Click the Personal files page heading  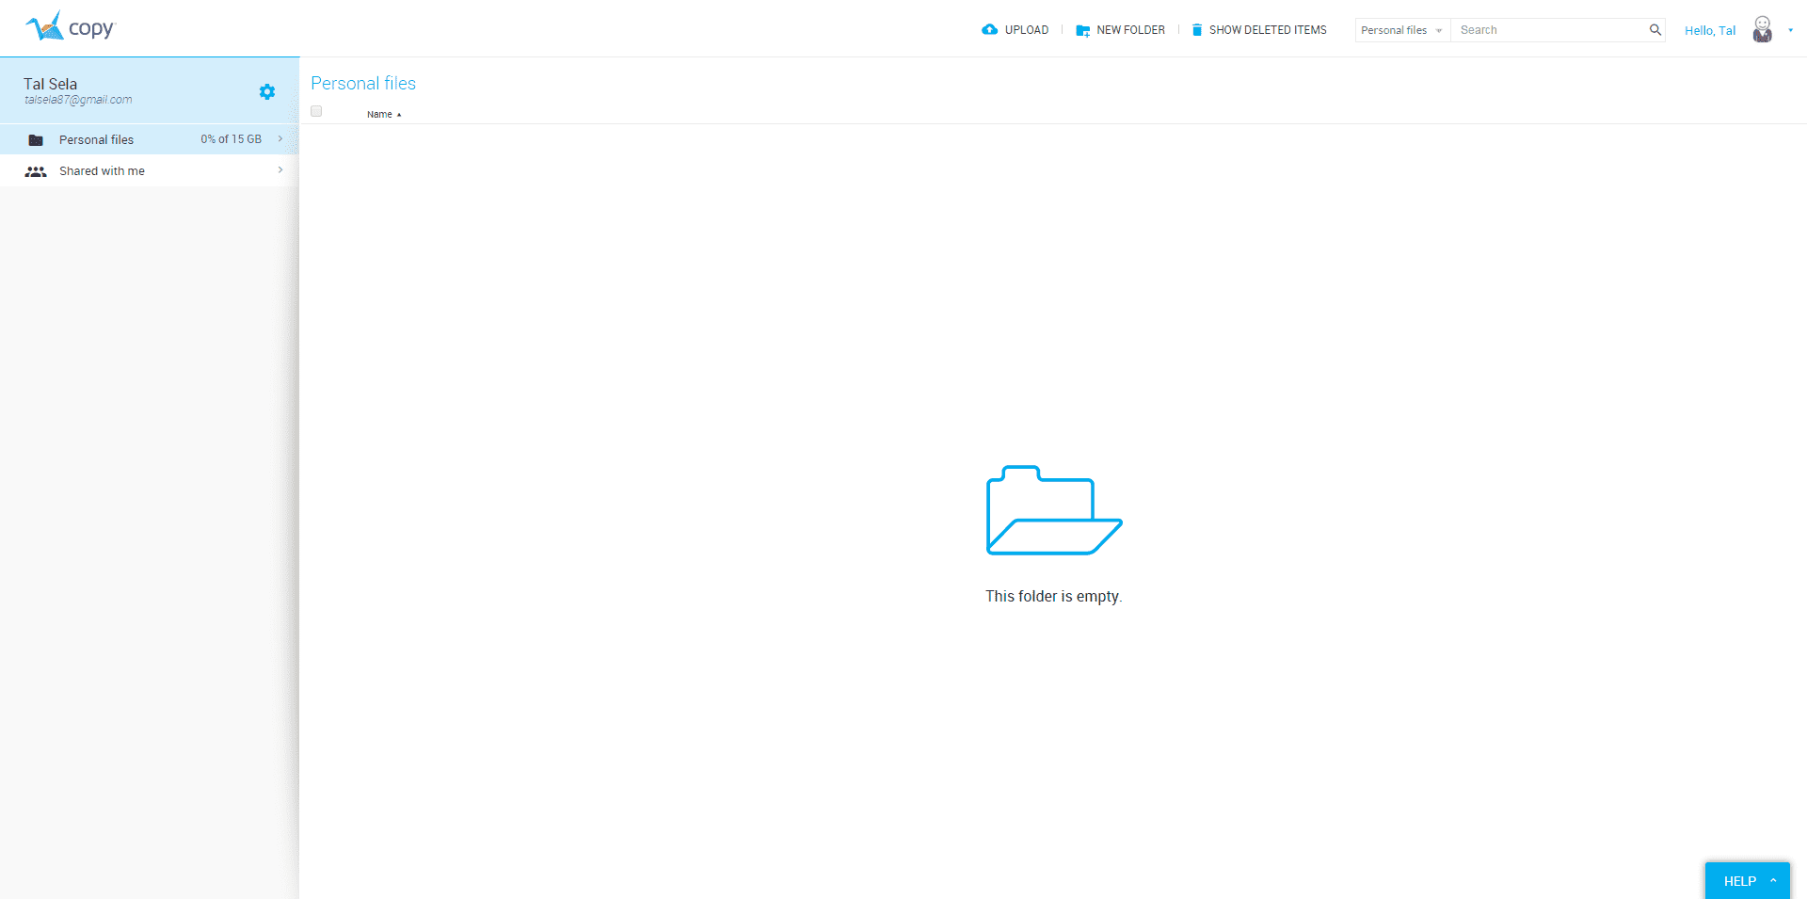point(363,83)
